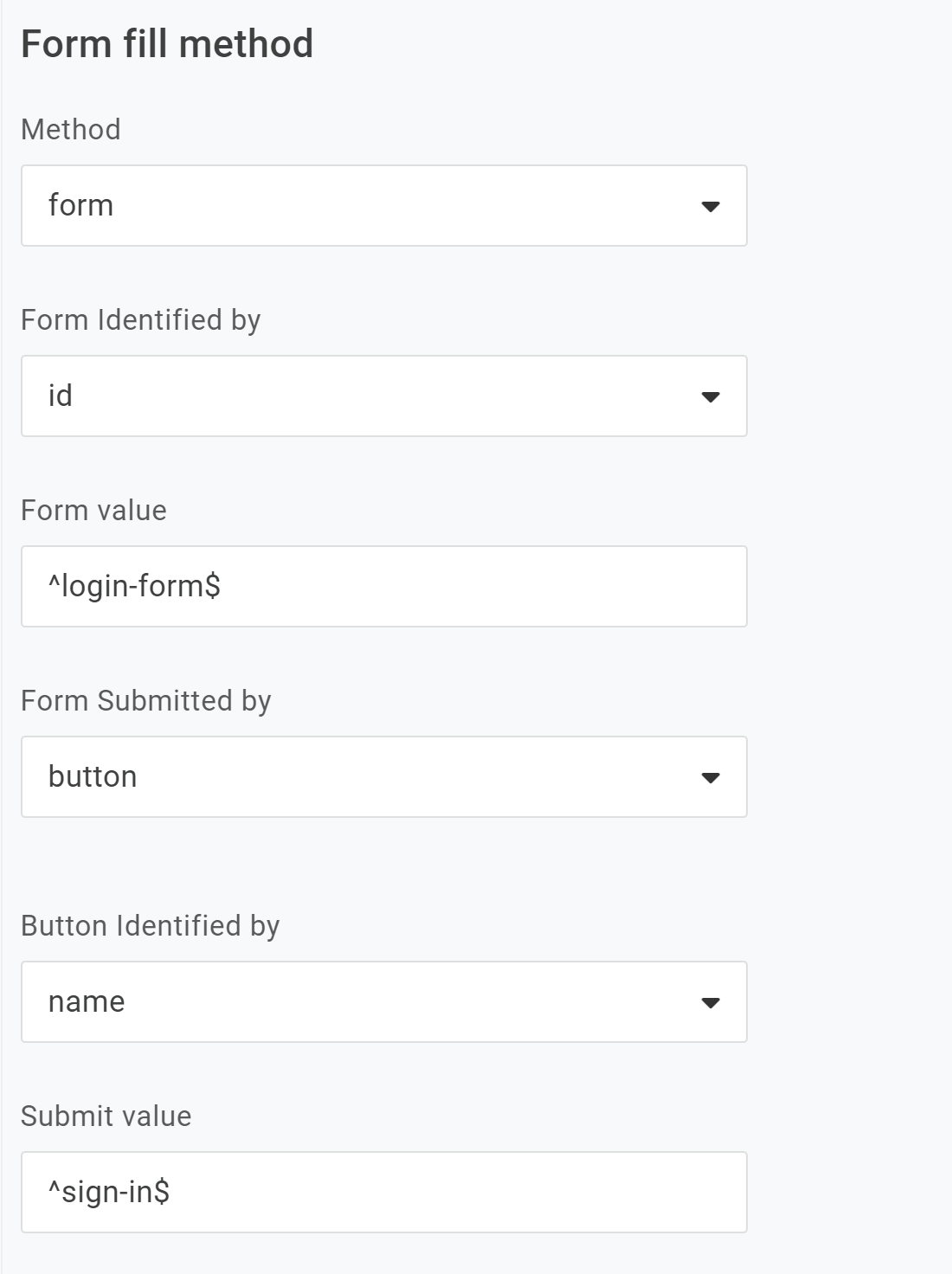Screen dimensions: 952x1274
Task: Click the 'Button Identified by' label
Action: point(150,926)
